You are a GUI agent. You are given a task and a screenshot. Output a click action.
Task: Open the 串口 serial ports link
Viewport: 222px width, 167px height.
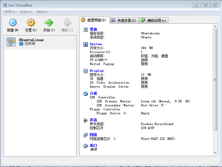tap(93, 146)
